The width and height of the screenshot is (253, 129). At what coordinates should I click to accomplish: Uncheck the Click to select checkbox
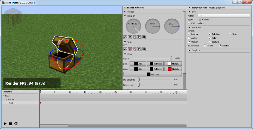(189, 23)
